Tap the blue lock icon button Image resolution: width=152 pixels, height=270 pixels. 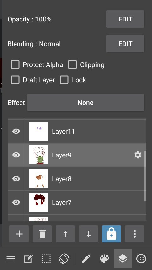coord(111,234)
